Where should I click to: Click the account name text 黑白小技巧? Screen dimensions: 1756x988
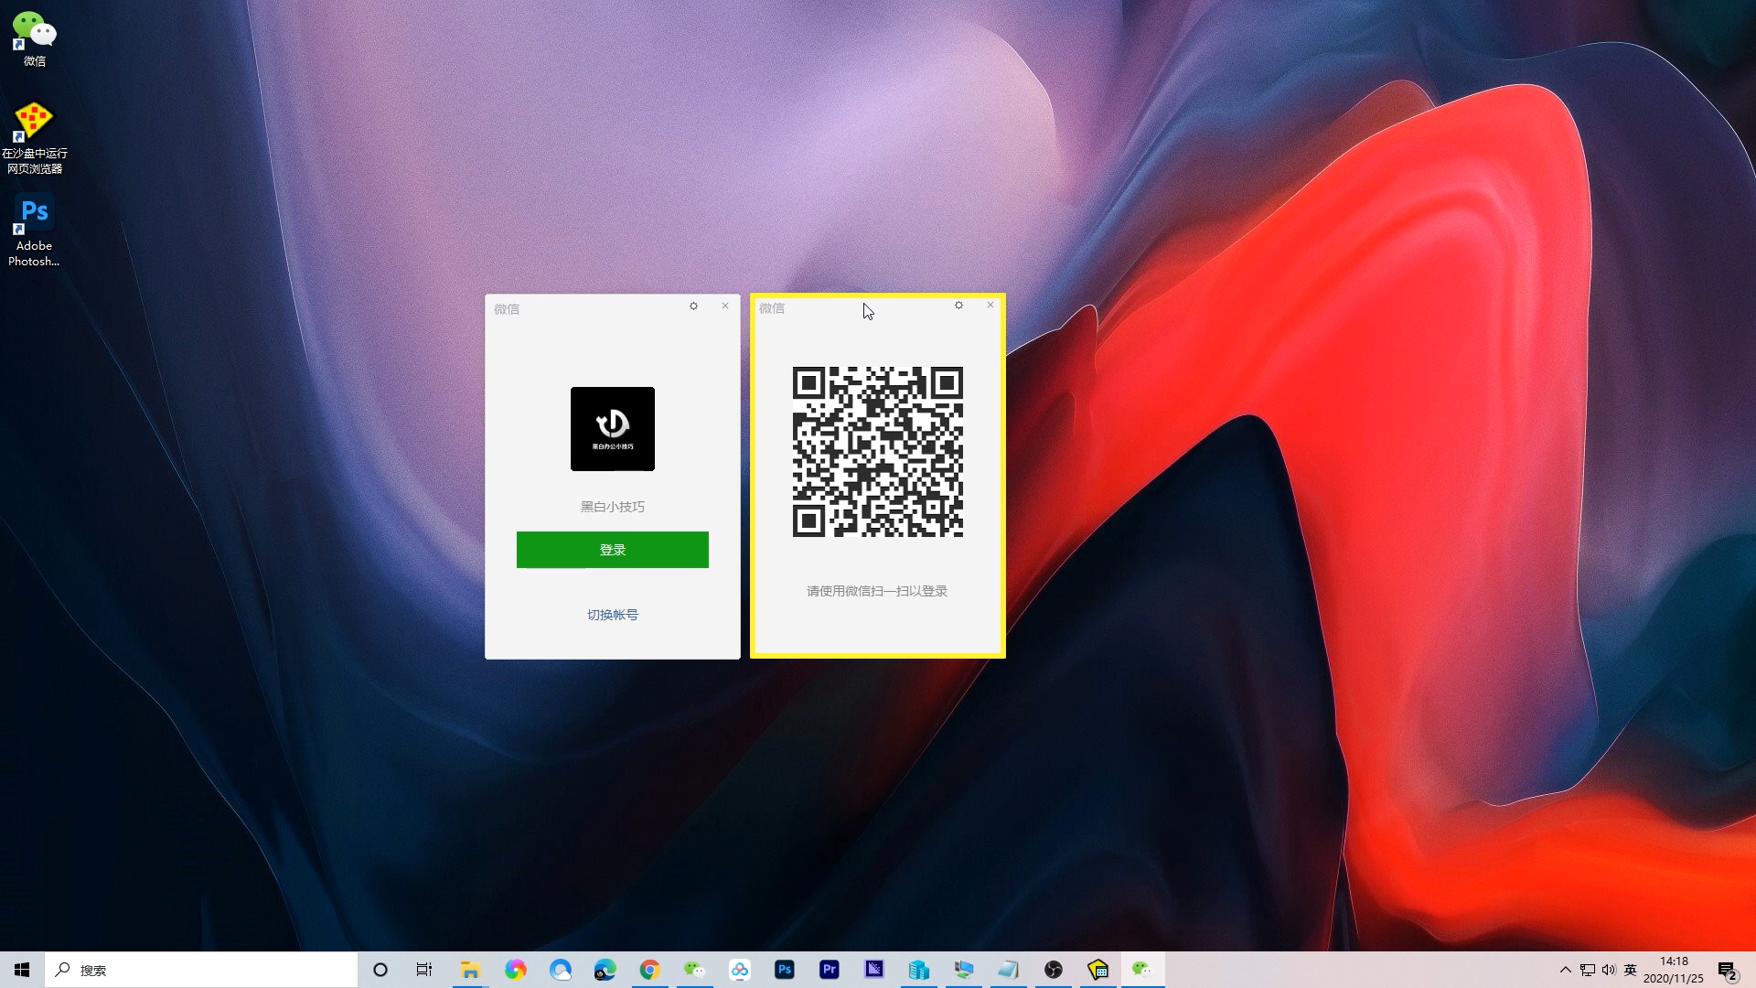pos(613,507)
